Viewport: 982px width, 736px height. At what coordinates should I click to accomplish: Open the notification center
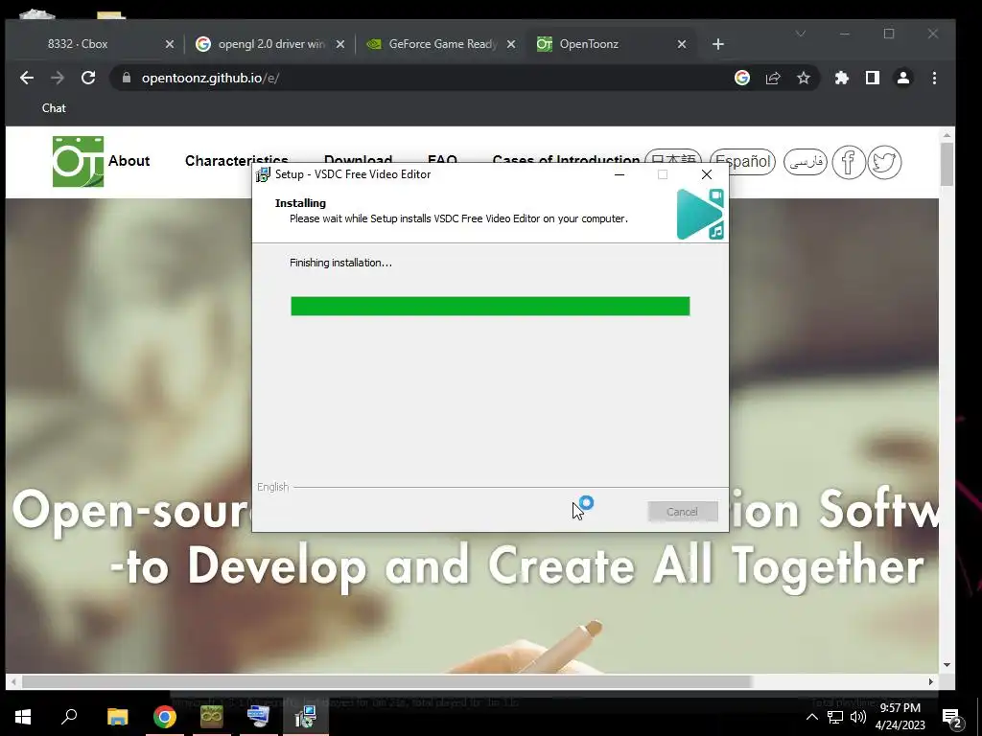(952, 717)
